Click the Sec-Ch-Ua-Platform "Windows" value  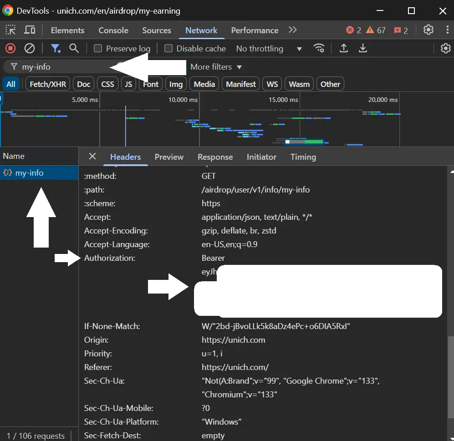[221, 421]
